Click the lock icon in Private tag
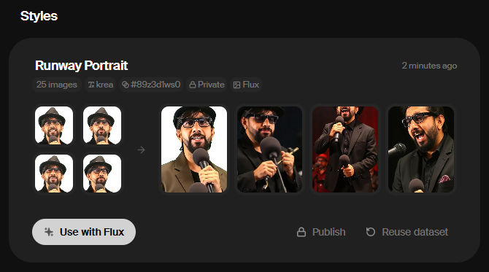The height and width of the screenshot is (272, 489). click(x=193, y=85)
